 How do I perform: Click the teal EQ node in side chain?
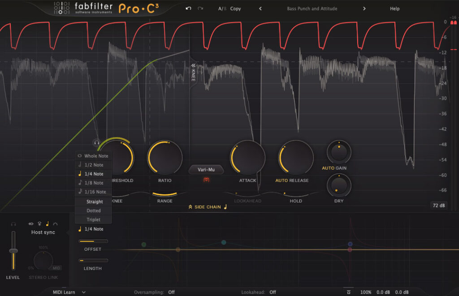pyautogui.click(x=224, y=242)
